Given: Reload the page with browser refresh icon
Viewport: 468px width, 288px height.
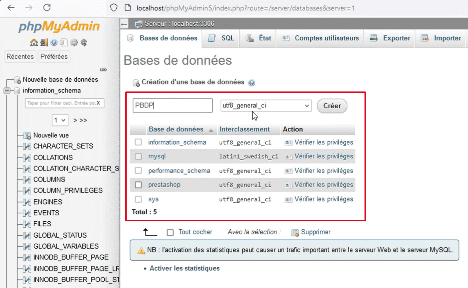Looking at the screenshot, I should [x=47, y=8].
